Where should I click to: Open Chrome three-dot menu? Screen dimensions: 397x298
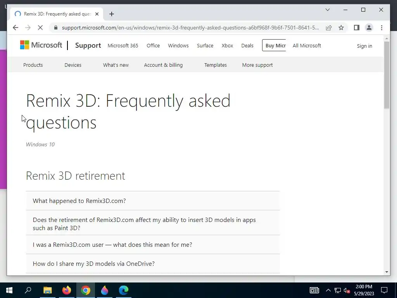coord(381,28)
